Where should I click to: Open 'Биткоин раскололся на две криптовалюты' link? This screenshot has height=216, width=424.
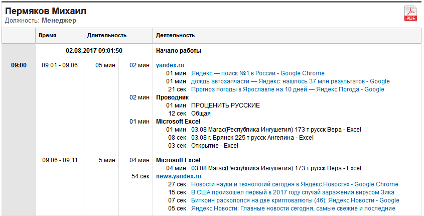coord(295,200)
